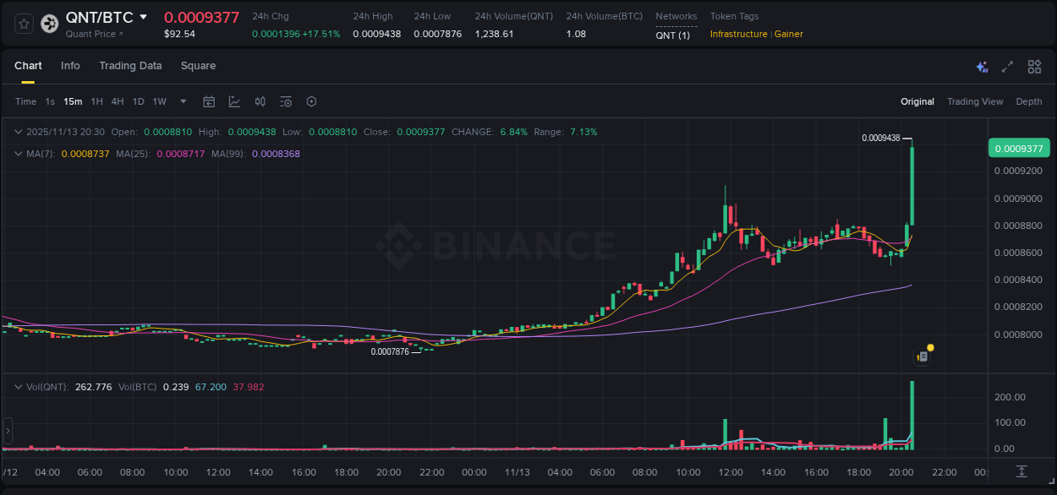Toggle the QNT/BTC favorite star
Screen dimensions: 1057x495
click(23, 23)
